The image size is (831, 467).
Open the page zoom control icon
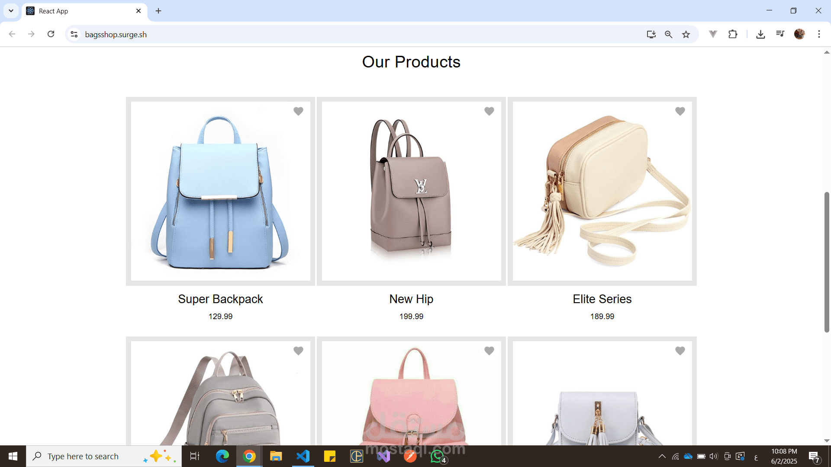coord(668,34)
